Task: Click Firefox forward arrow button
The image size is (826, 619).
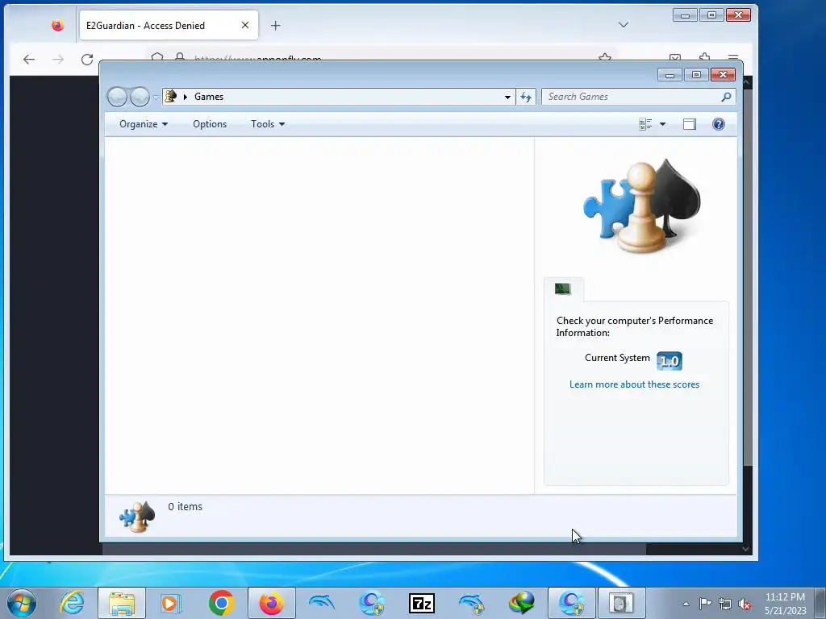Action: click(58, 60)
